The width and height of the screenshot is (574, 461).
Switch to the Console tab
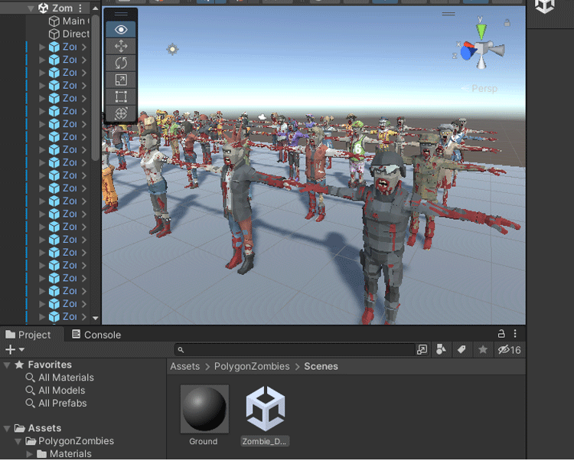[96, 335]
